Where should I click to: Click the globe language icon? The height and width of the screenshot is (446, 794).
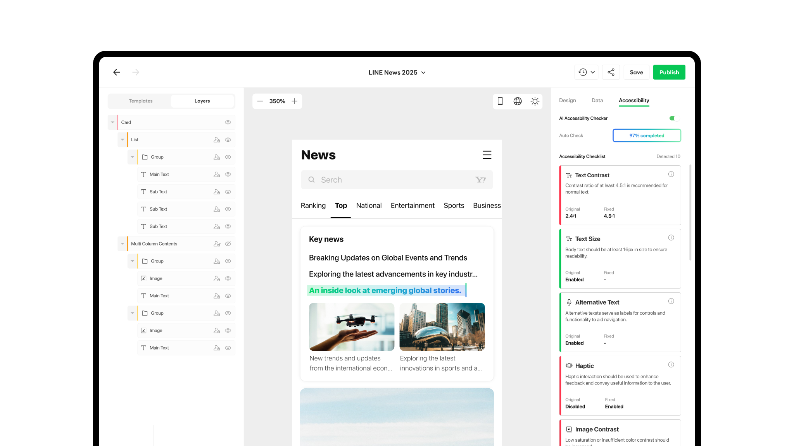(x=518, y=101)
